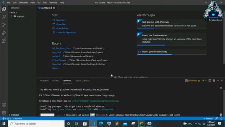Toggle Show welcome page on startup
225x127 pixels.
pos(115,77)
